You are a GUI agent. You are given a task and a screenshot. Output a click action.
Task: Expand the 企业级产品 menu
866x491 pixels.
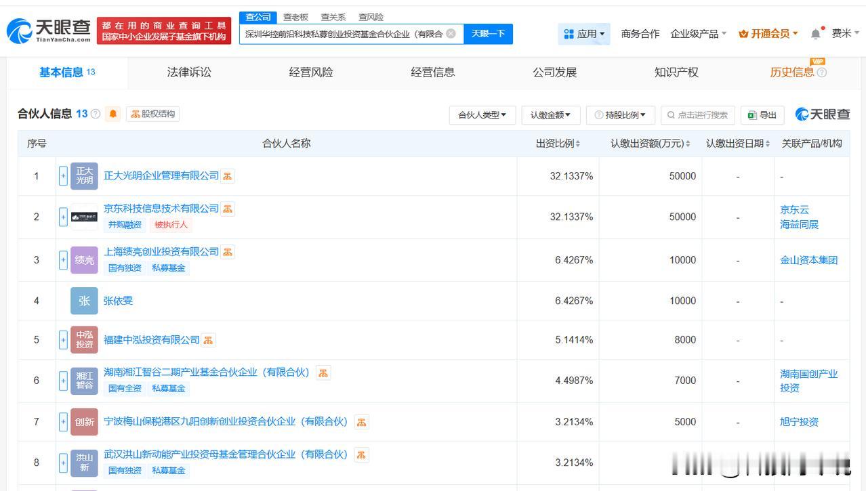(699, 34)
